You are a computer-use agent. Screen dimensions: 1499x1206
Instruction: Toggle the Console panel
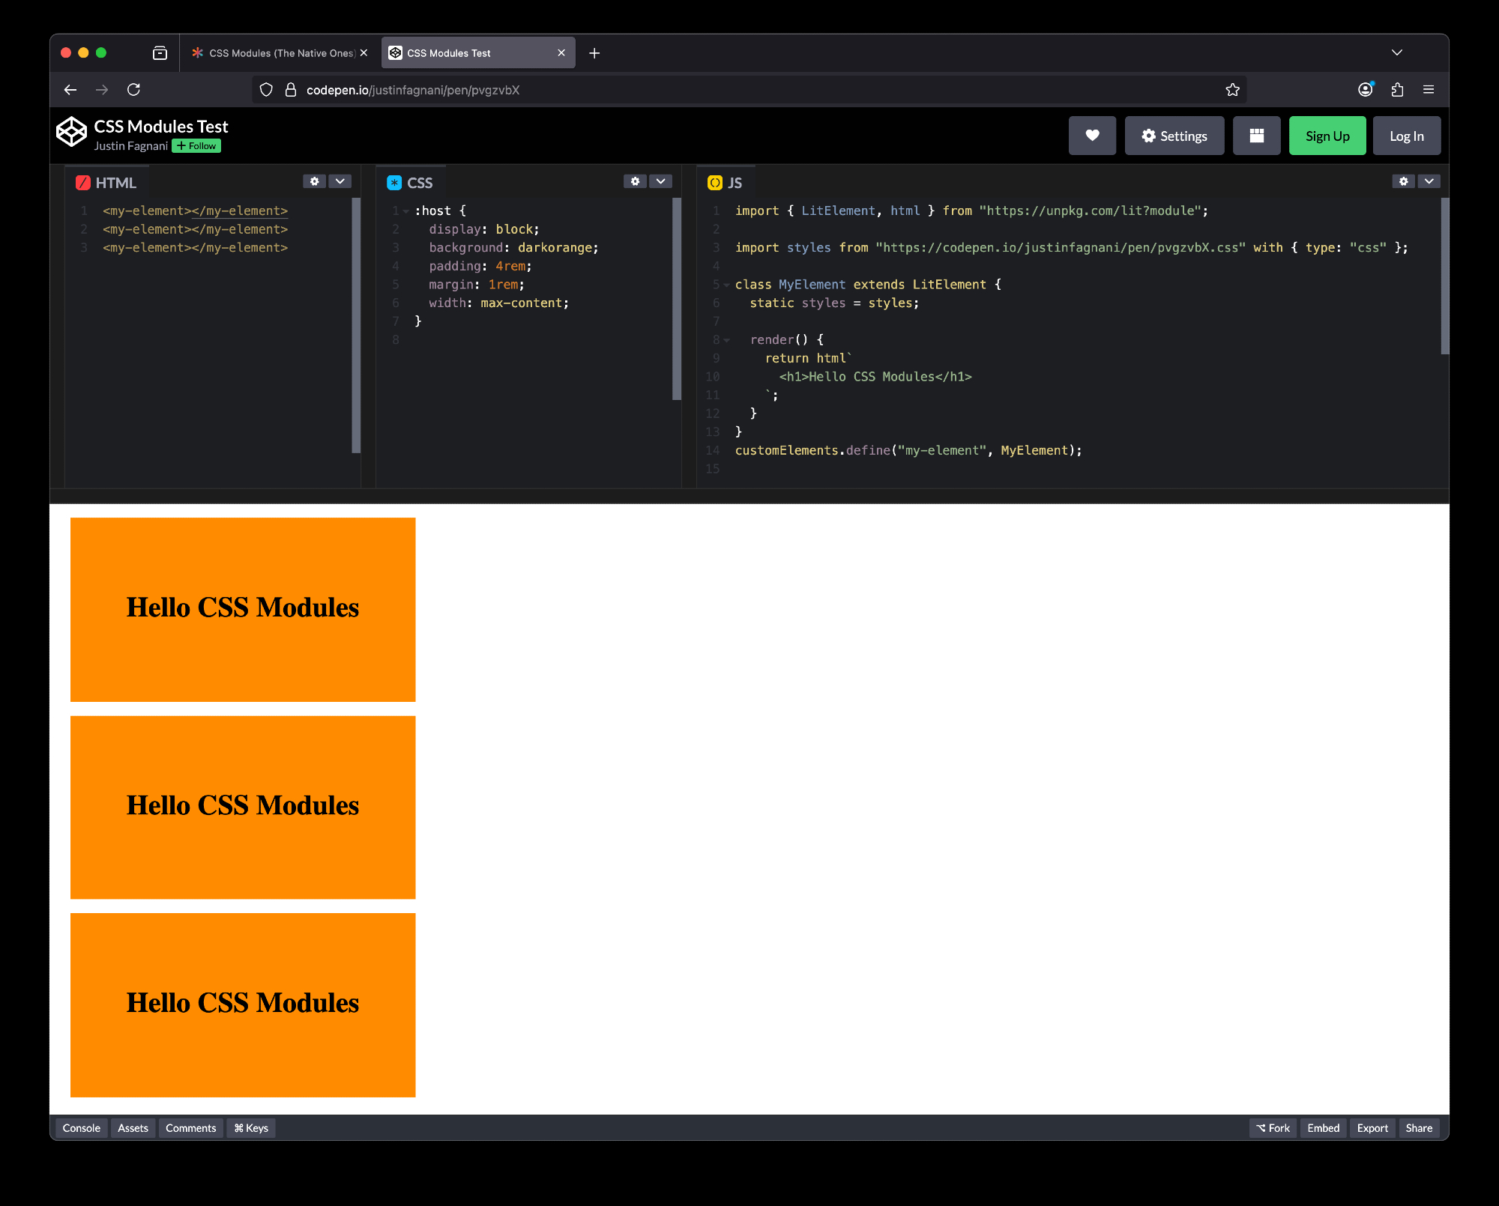(81, 1128)
